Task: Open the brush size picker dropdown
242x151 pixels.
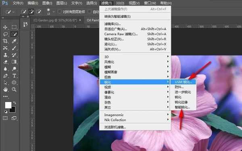Action: click(x=54, y=12)
